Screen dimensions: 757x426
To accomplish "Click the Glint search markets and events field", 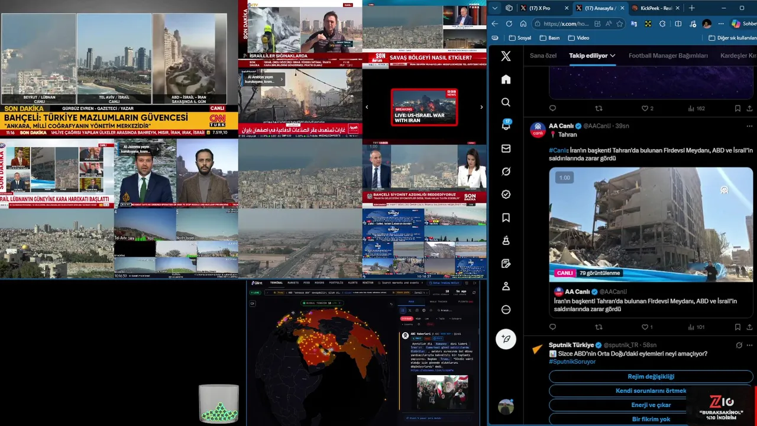I will point(399,283).
